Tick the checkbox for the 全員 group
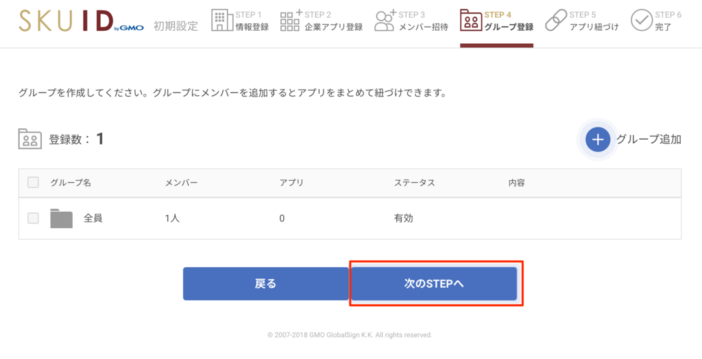This screenshot has height=359, width=702. point(33,218)
